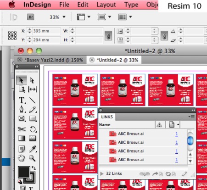Open the Layout menu
This screenshot has width=207, height=190.
[x=106, y=5]
